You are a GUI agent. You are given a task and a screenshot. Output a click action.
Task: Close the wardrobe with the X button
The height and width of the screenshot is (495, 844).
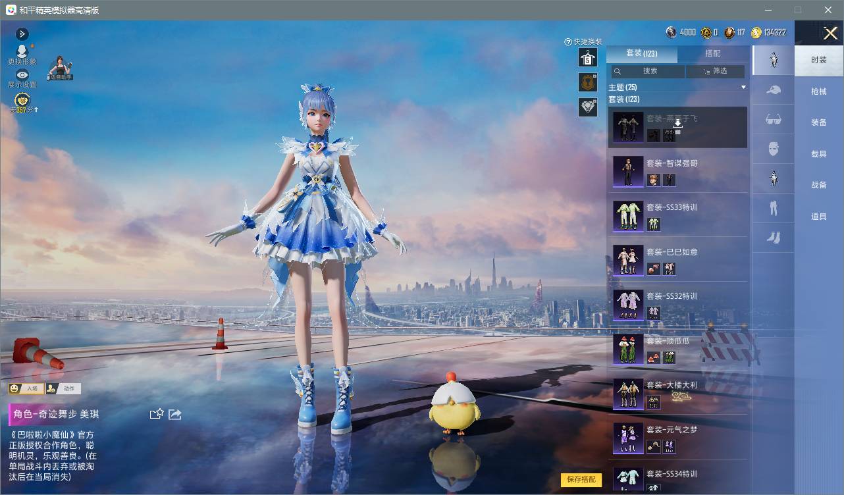[x=830, y=33]
